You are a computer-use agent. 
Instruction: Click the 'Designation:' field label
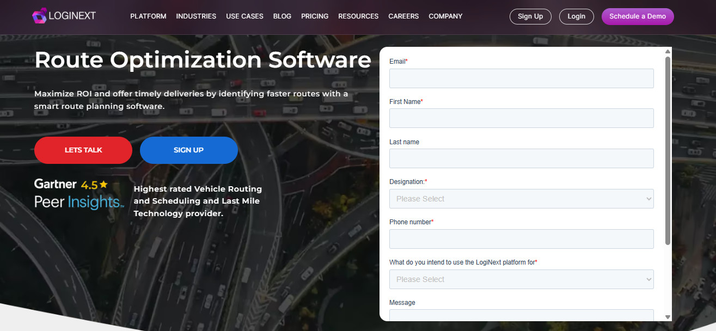[x=408, y=182]
